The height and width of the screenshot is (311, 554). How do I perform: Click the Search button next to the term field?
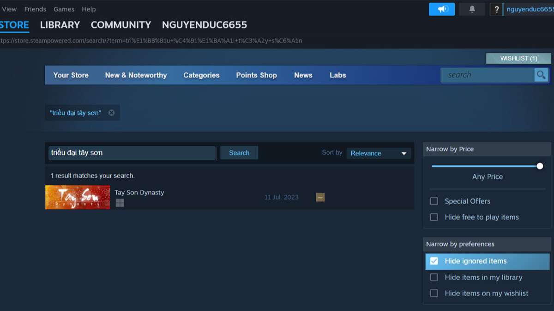(x=239, y=153)
